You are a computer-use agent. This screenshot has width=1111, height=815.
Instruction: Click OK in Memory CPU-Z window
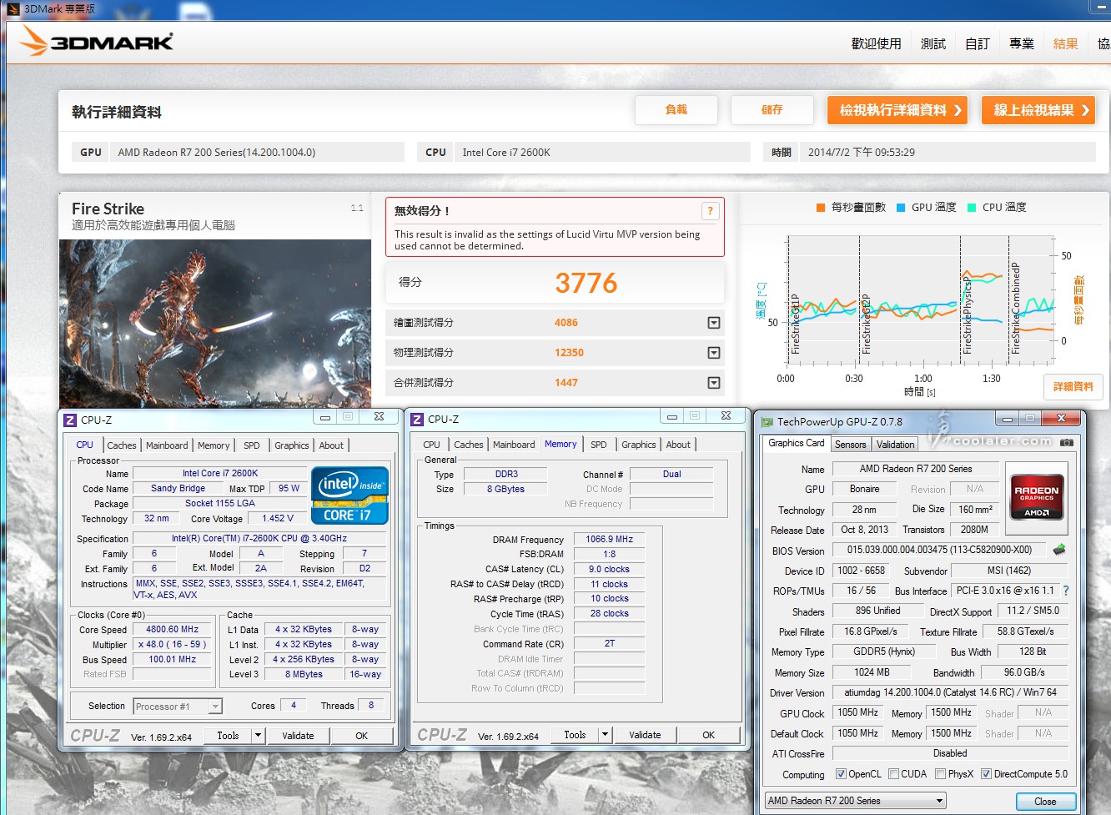coord(708,735)
